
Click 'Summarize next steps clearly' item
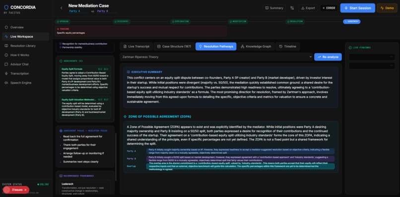[x=80, y=162]
